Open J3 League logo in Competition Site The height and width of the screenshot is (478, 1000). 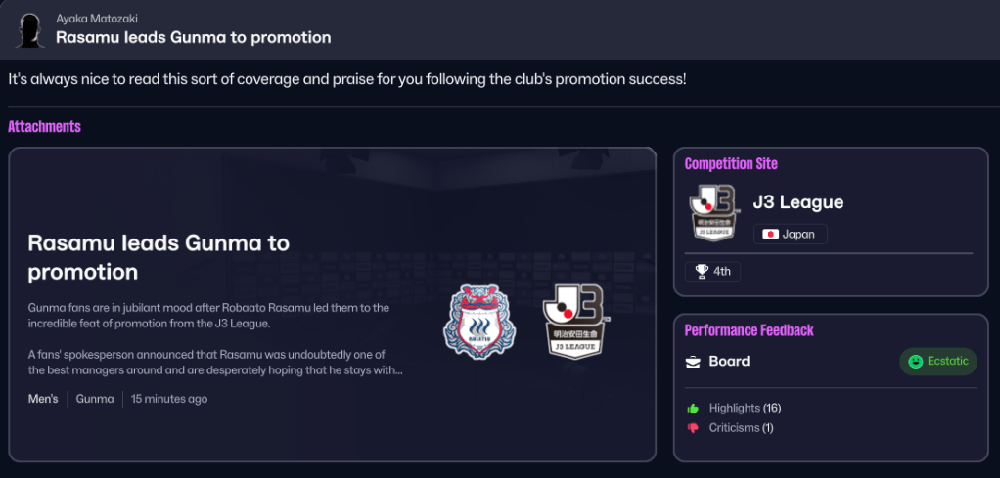(711, 211)
